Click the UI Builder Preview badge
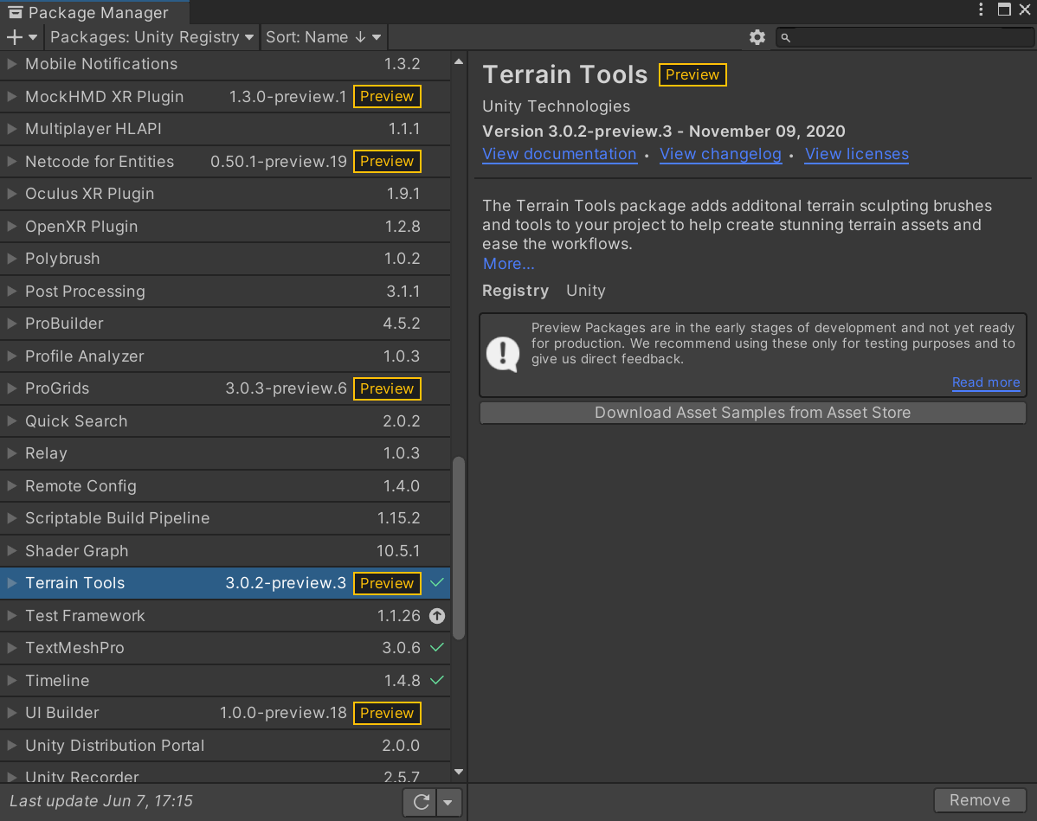The image size is (1037, 821). (x=387, y=713)
